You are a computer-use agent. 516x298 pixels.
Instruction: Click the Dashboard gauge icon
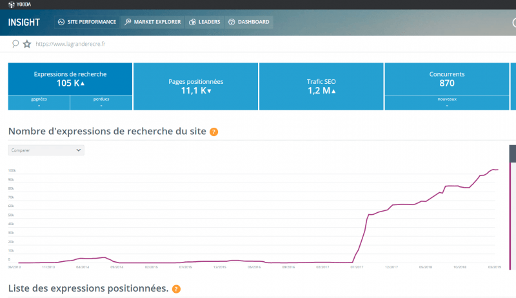click(x=231, y=22)
